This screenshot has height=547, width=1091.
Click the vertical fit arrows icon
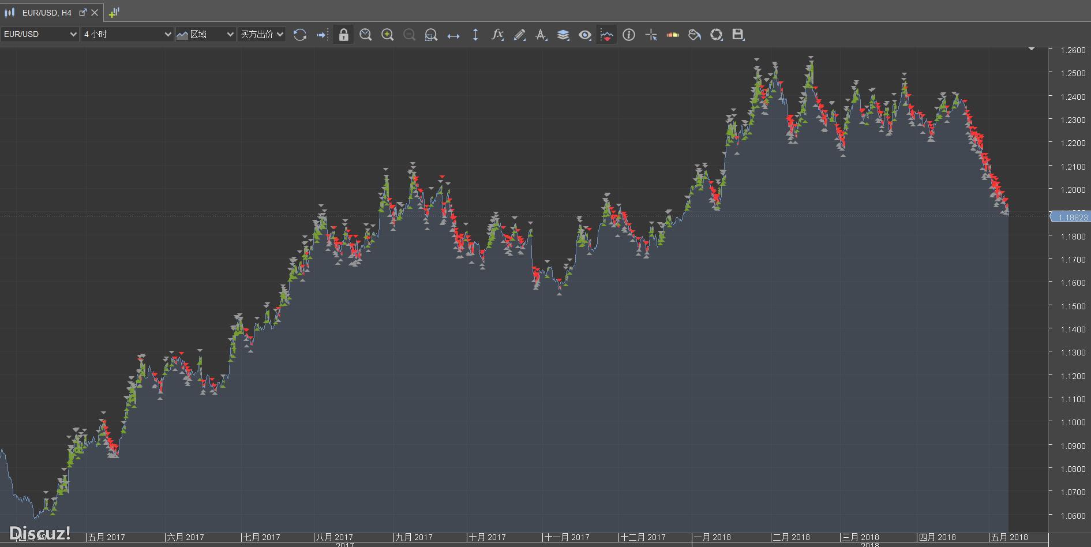475,35
